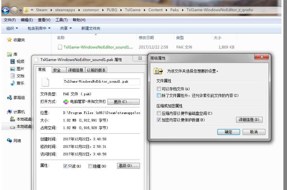
Task: Click the Forward navigation arrow in Explorer
Action: pyautogui.click(x=14, y=10)
